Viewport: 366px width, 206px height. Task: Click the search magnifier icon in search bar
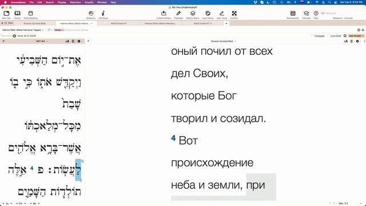49,30
